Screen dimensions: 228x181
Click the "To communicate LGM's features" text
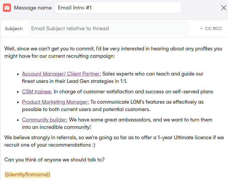(147, 102)
